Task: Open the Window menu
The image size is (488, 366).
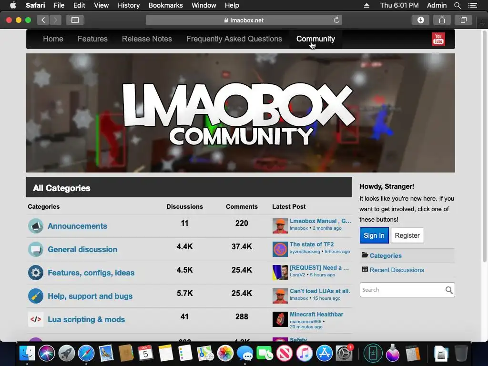Action: point(204,5)
